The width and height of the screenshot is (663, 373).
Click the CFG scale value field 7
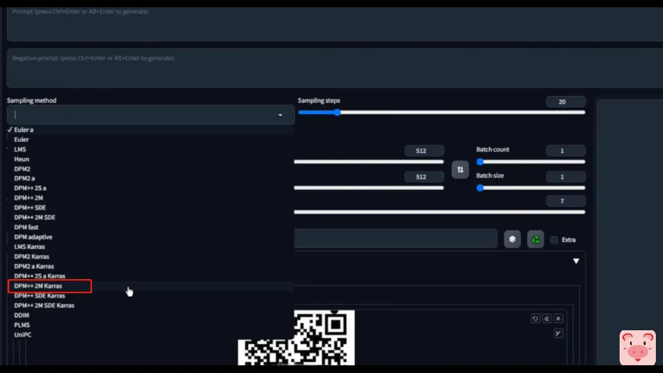565,201
